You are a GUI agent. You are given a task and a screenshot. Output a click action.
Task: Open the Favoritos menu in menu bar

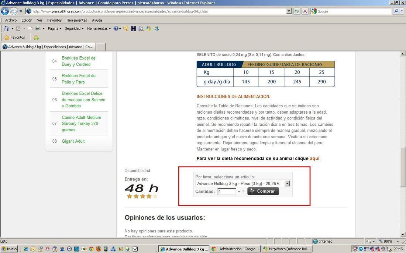pyautogui.click(x=54, y=20)
